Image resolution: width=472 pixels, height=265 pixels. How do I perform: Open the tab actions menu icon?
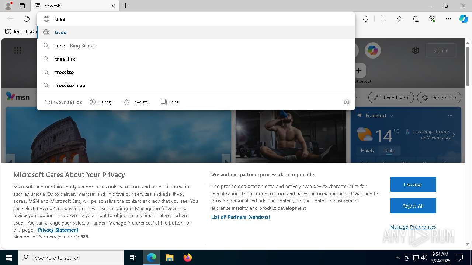click(x=22, y=6)
